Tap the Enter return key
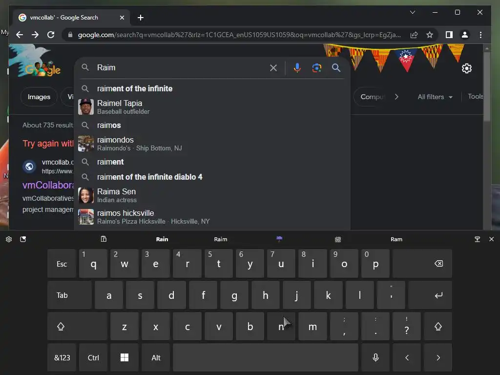The image size is (500, 375). click(430, 295)
